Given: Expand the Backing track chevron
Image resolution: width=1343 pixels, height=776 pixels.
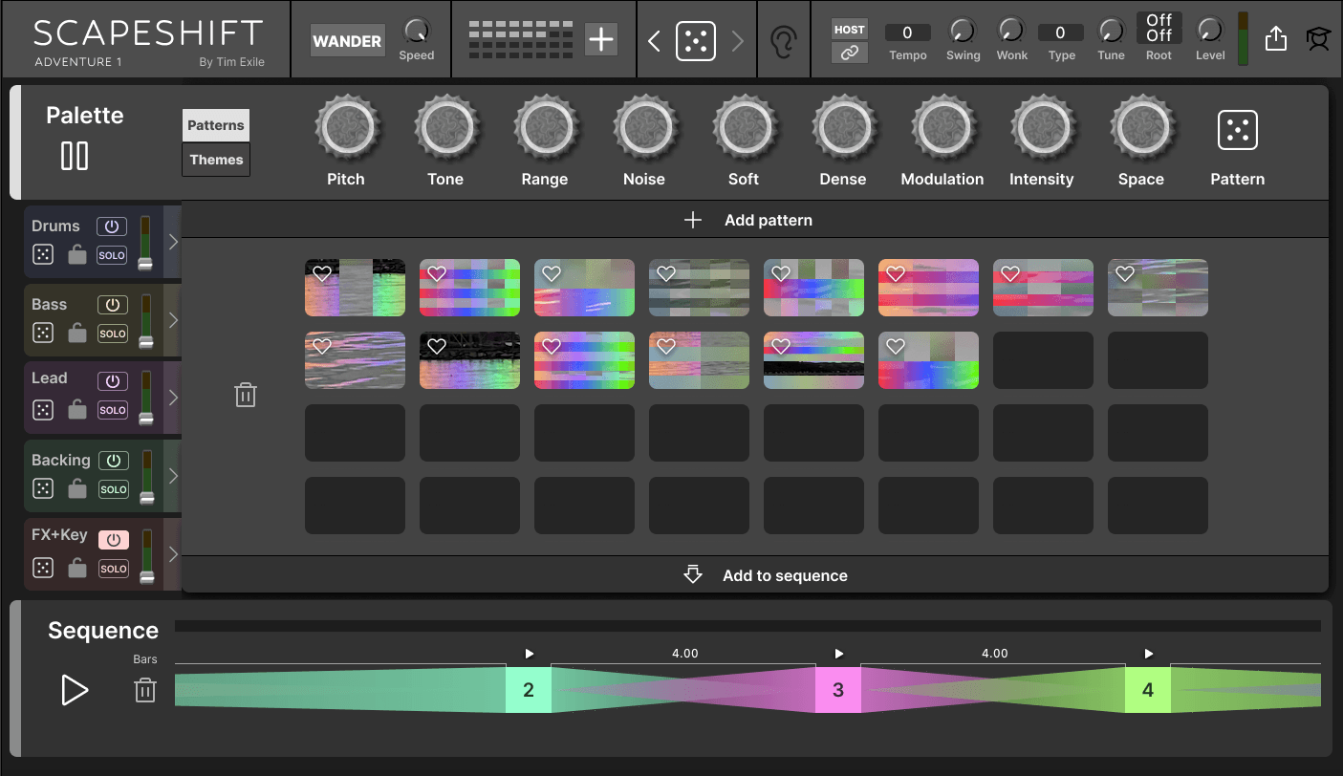Looking at the screenshot, I should click(173, 475).
